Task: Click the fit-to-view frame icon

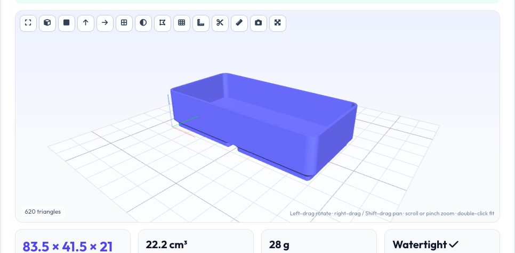Action: (x=28, y=23)
